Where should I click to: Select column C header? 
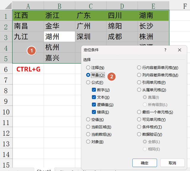[91, 6]
